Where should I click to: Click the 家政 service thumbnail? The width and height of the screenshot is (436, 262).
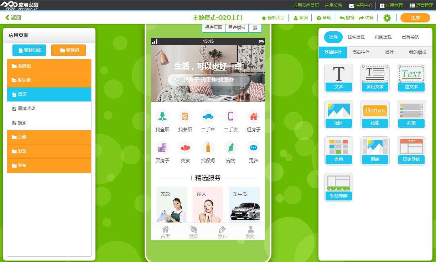click(172, 205)
